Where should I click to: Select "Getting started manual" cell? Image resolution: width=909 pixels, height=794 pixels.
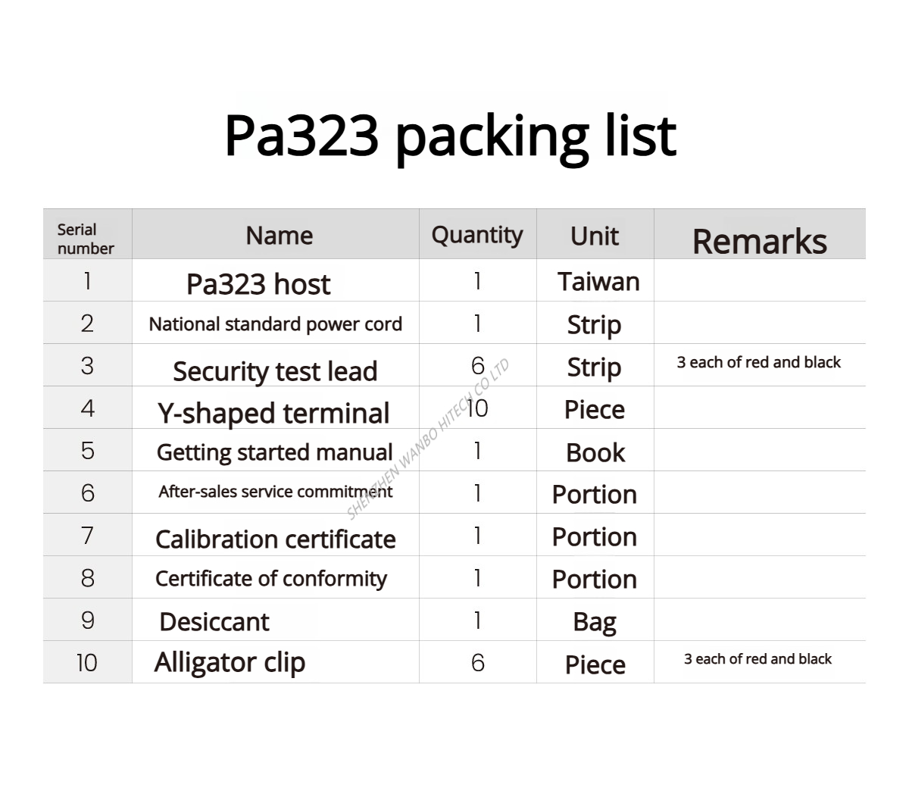[274, 452]
